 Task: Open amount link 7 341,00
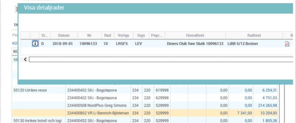pyautogui.click(x=245, y=113)
